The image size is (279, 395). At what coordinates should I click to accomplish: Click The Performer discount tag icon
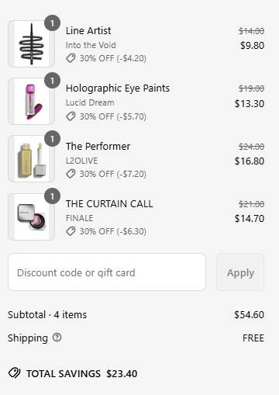tap(71, 174)
